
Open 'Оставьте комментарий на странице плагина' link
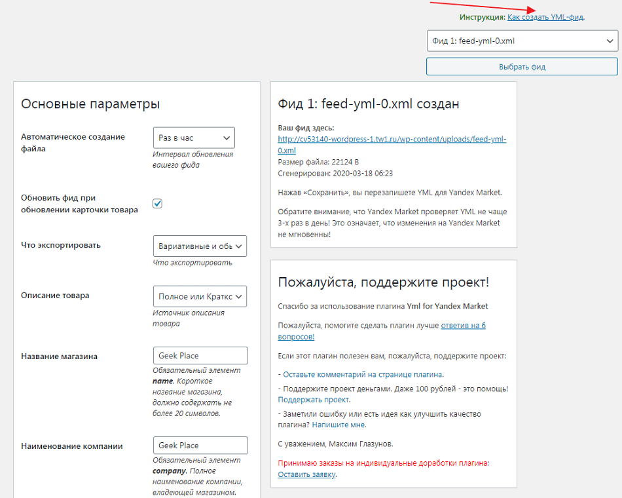363,375
